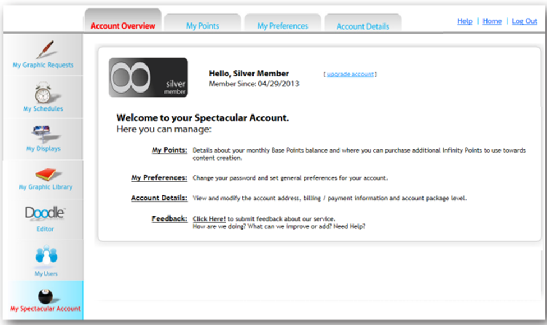This screenshot has height=325, width=547.
Task: Click the Help link at top right
Action: click(465, 21)
